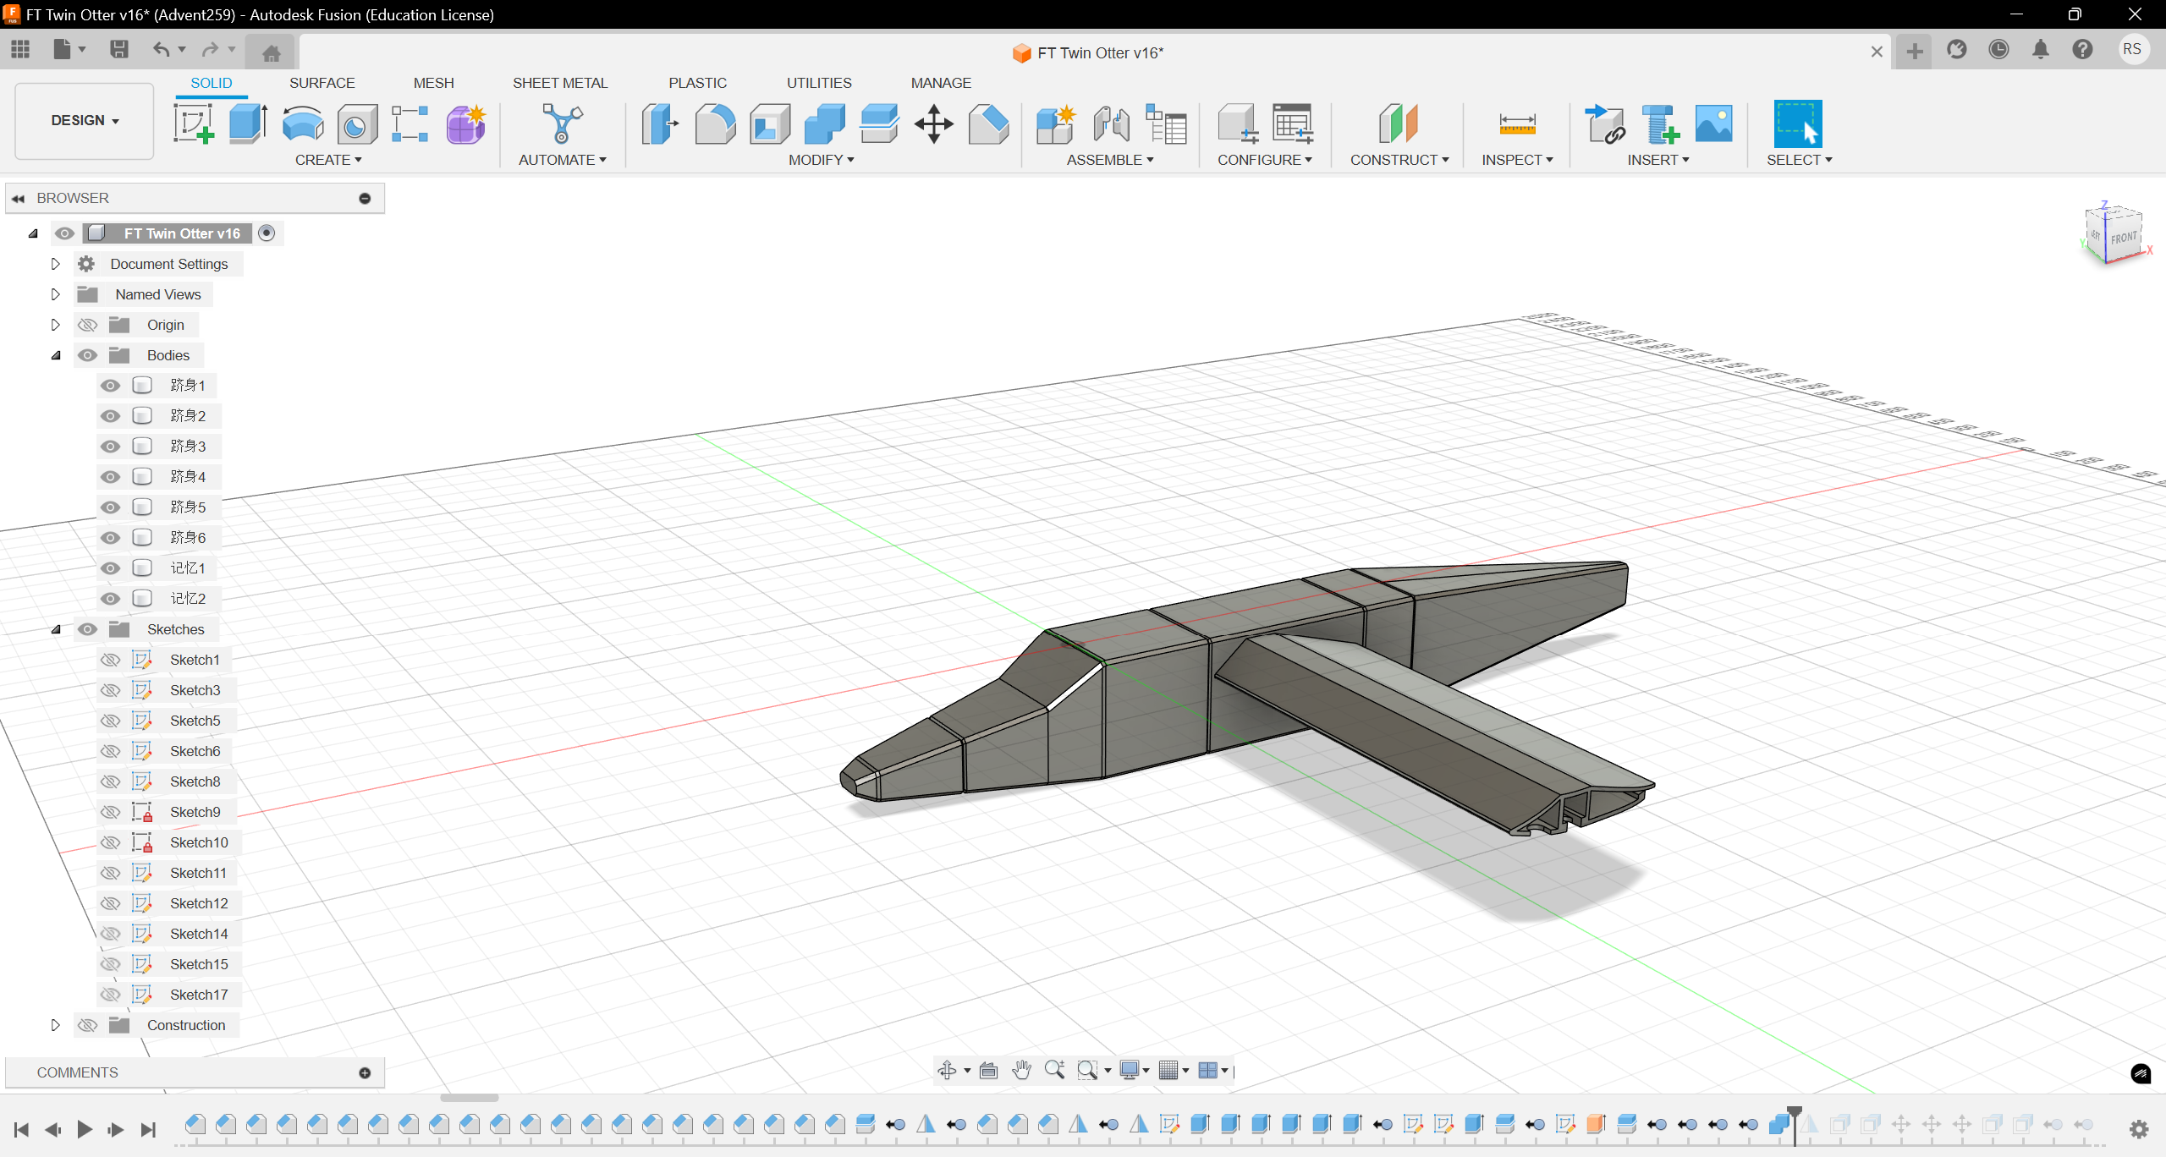Select the Extrude tool

tap(248, 124)
